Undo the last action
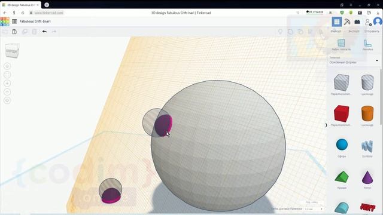This screenshot has width=383, height=215. click(44, 32)
